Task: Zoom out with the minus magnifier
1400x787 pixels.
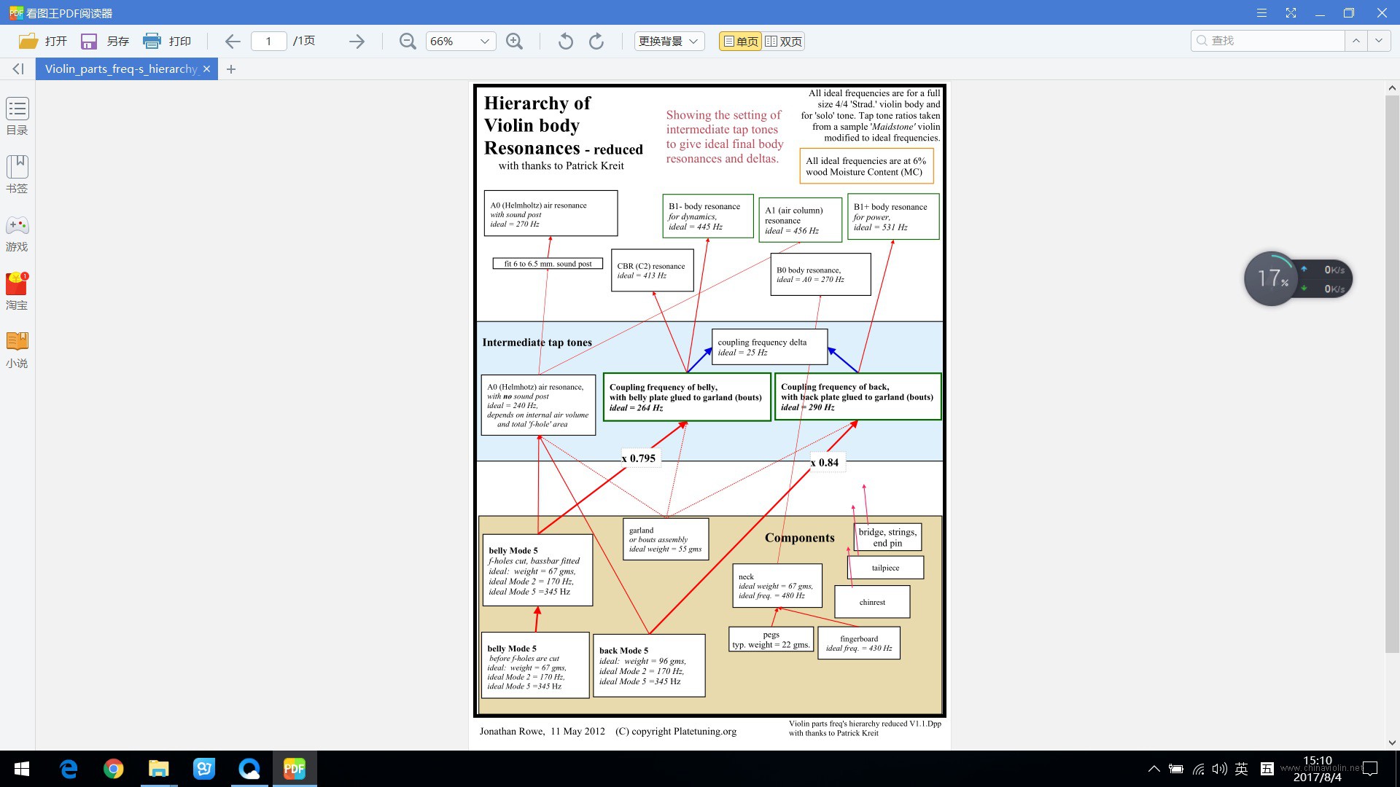Action: 408,42
